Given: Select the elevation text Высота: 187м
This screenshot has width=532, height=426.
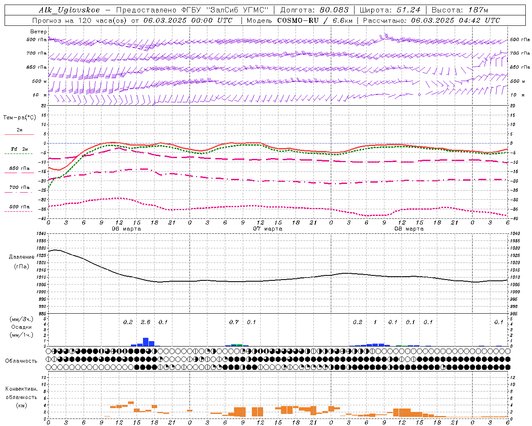Looking at the screenshot, I should [x=460, y=10].
